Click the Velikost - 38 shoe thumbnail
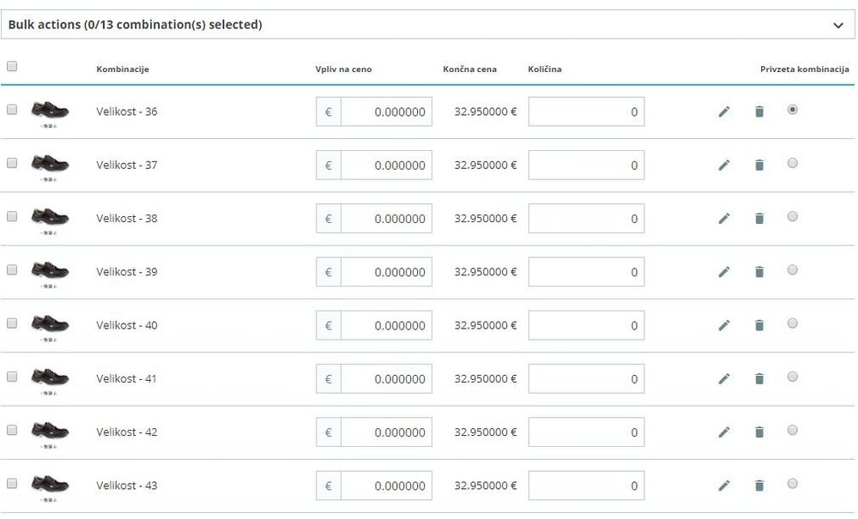 pos(50,217)
